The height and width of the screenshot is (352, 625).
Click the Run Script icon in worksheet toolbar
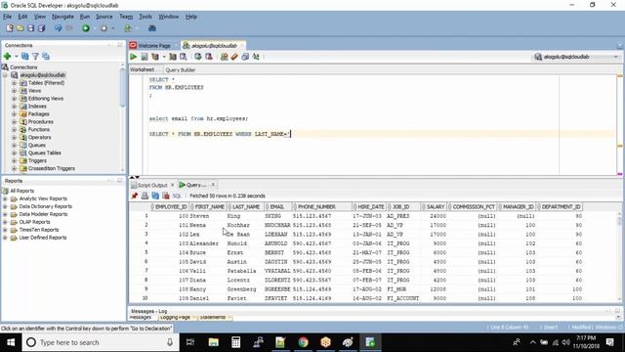pos(145,57)
